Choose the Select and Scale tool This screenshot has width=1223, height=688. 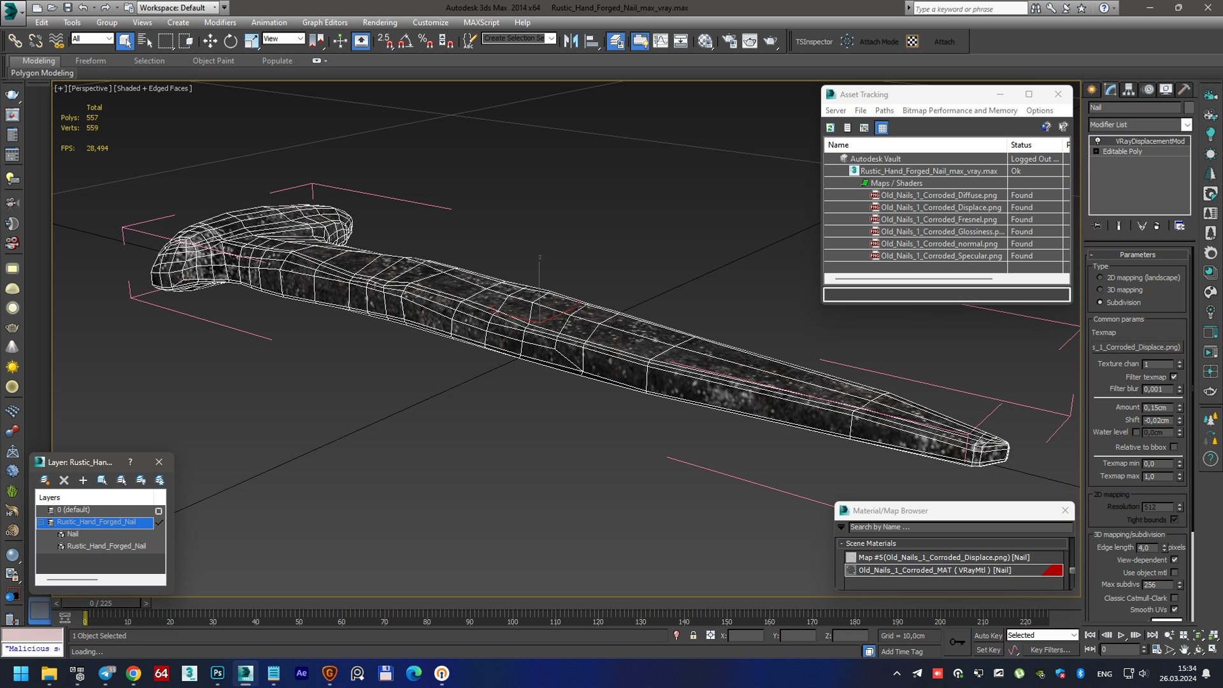252,41
